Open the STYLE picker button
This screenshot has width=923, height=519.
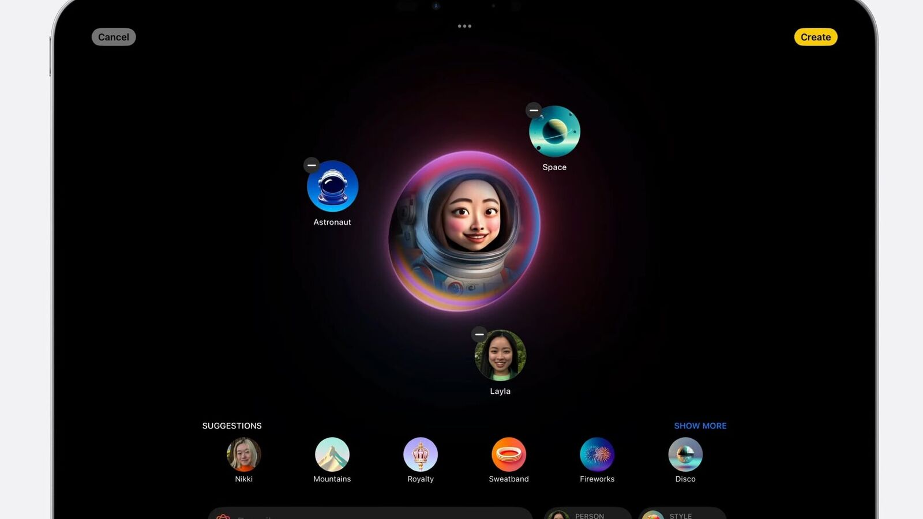point(682,513)
